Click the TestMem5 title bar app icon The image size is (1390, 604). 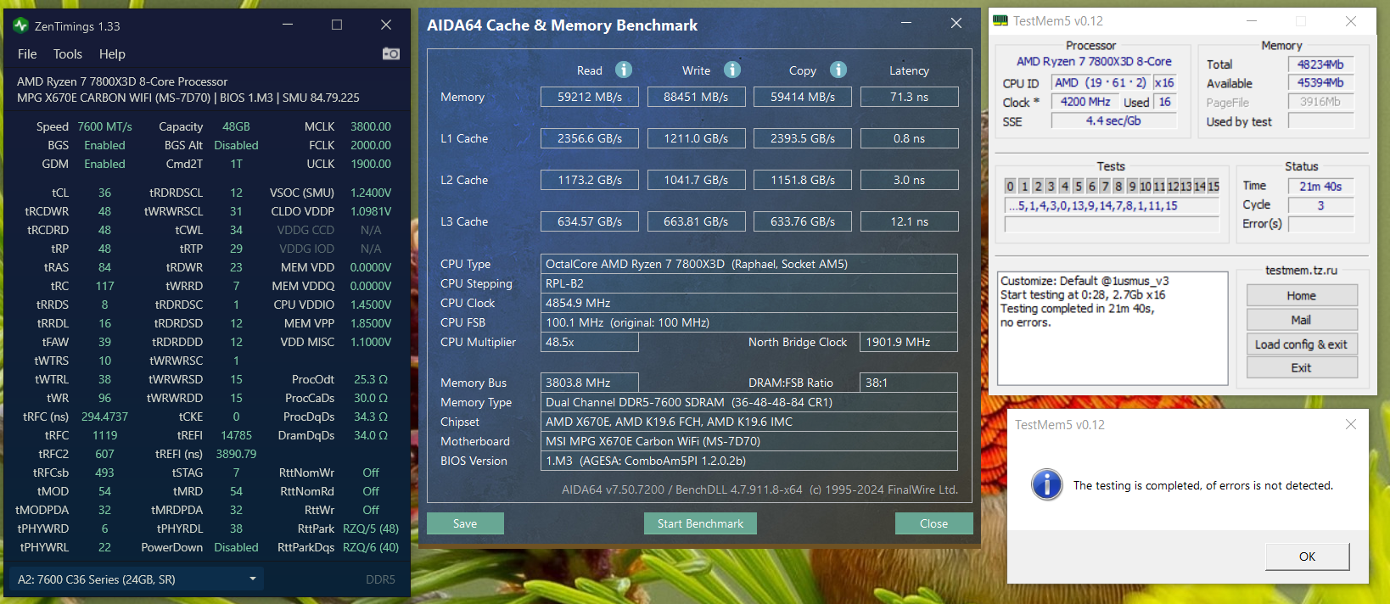1001,20
